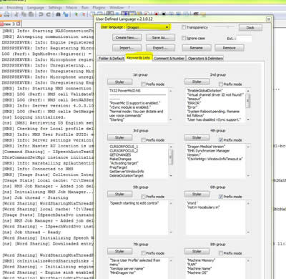Toggle 3rd group Prefix mode checkbox

(x=143, y=140)
